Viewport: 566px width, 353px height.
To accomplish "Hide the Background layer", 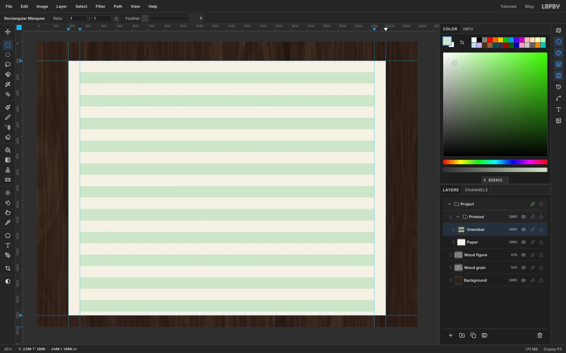I will click(524, 280).
